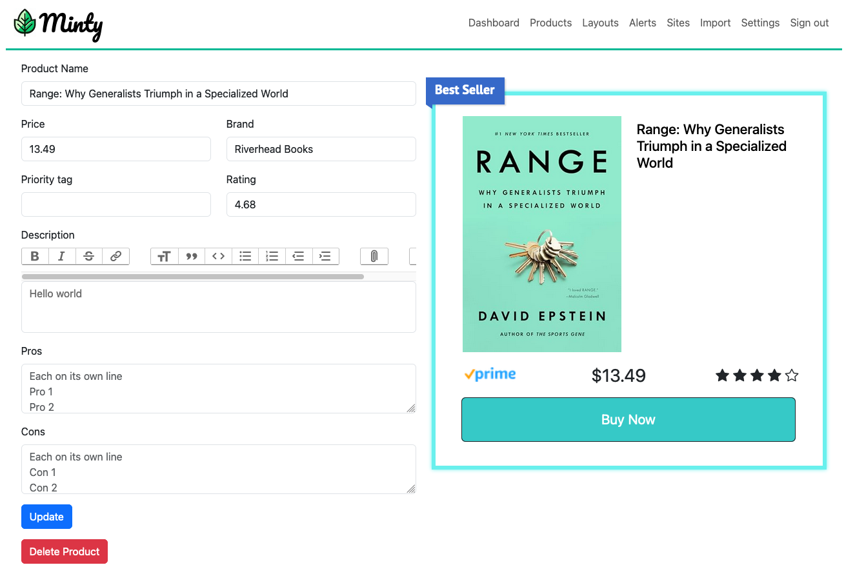
Task: Click the Best Seller ribbon
Action: coord(465,90)
